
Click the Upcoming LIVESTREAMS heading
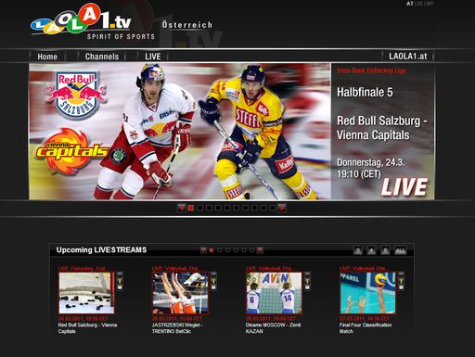pos(101,249)
